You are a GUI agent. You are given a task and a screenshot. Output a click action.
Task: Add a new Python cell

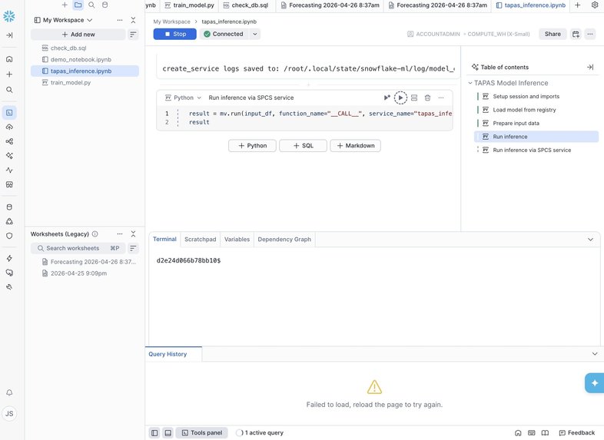(x=252, y=146)
